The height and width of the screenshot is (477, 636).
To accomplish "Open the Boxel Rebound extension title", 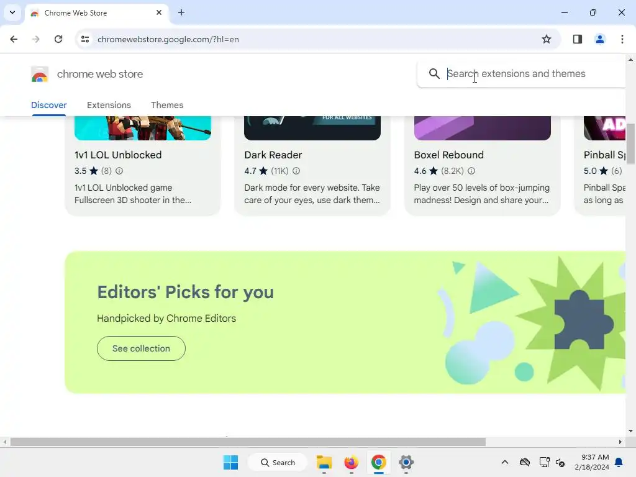I will pos(448,155).
